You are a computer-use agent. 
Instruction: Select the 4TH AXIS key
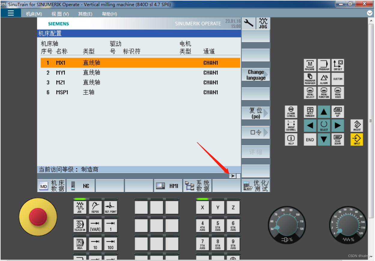pos(202,226)
